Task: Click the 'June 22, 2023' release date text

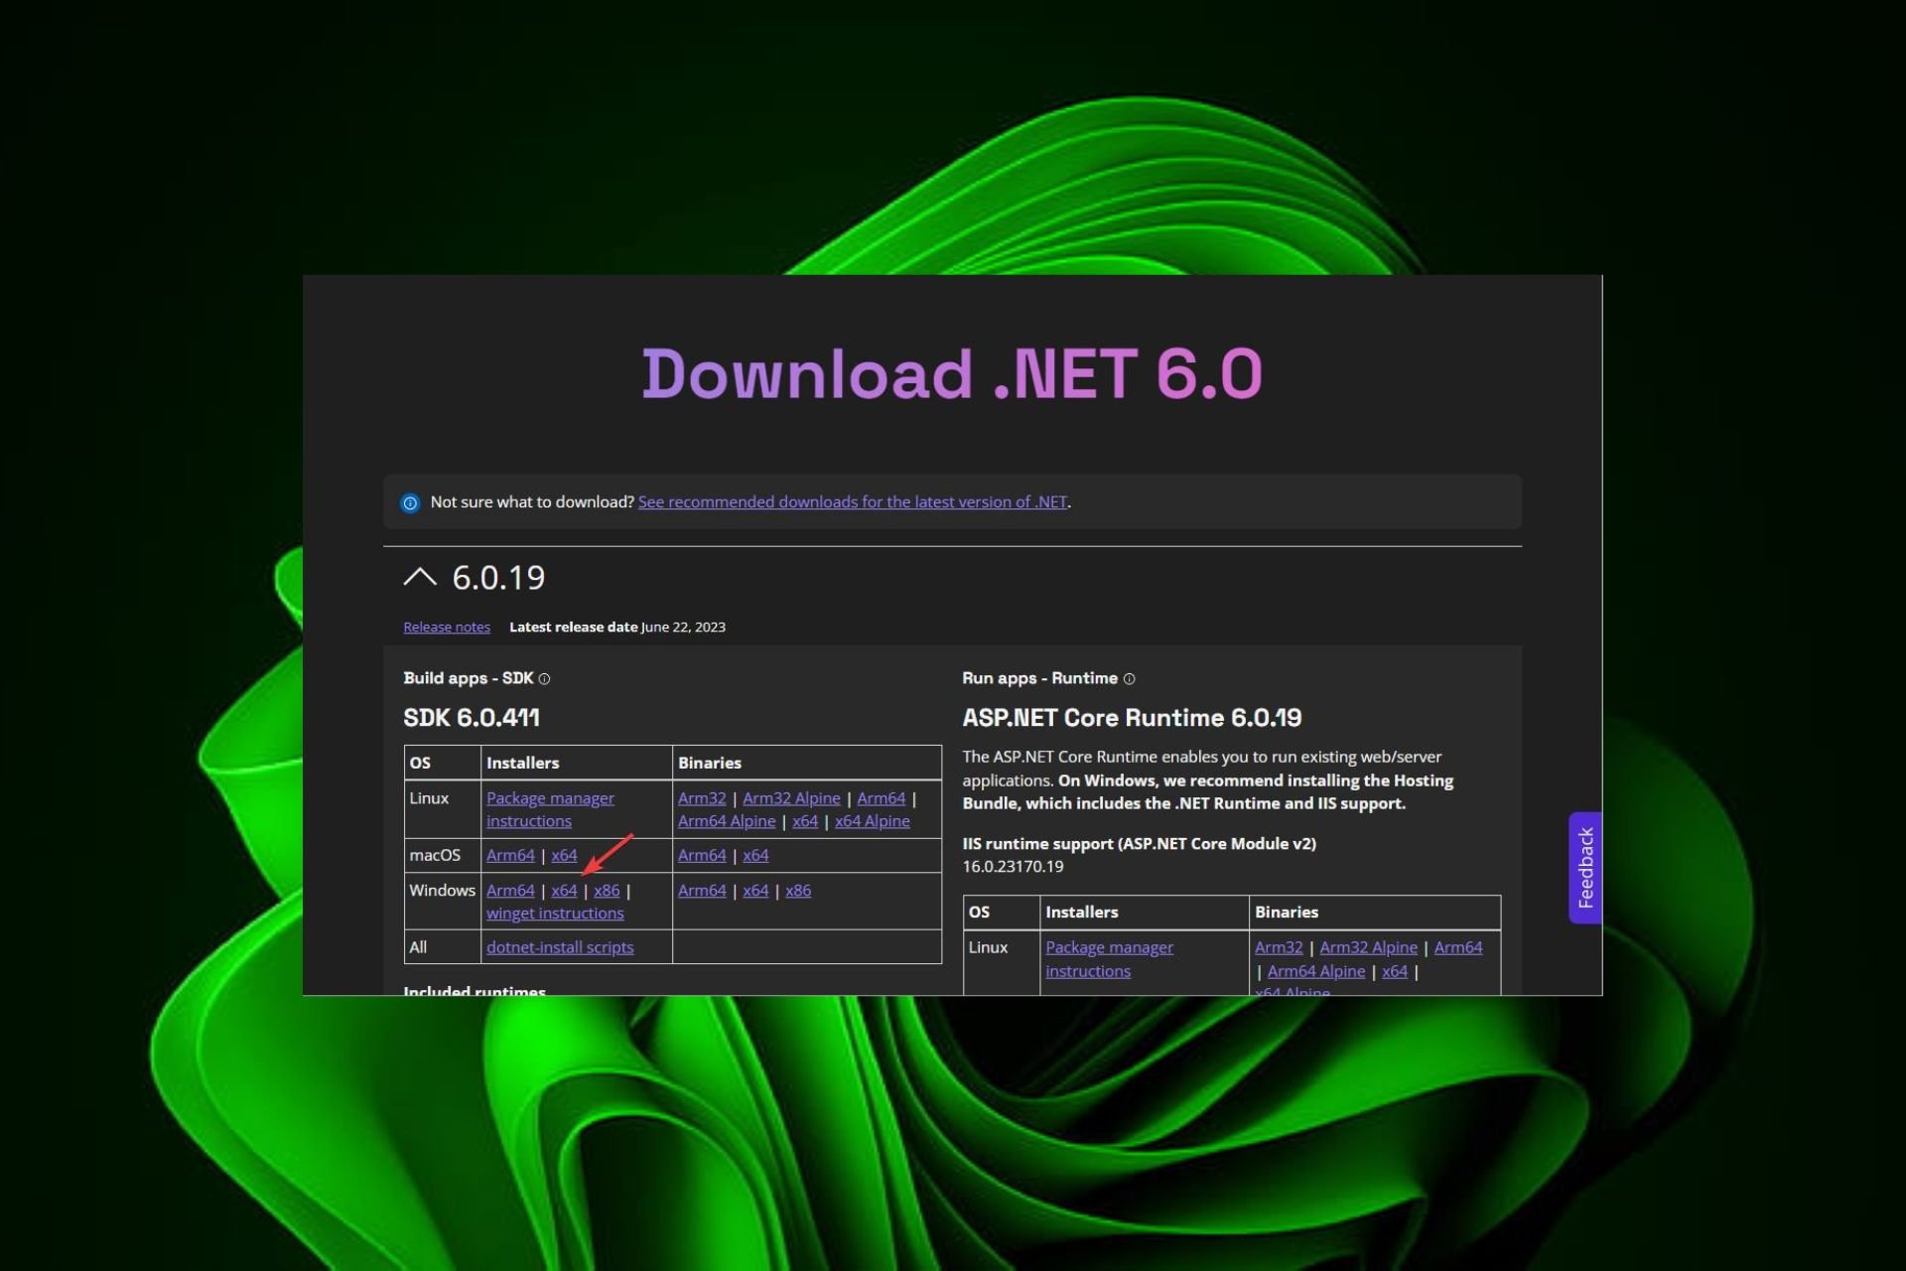Action: 683,628
